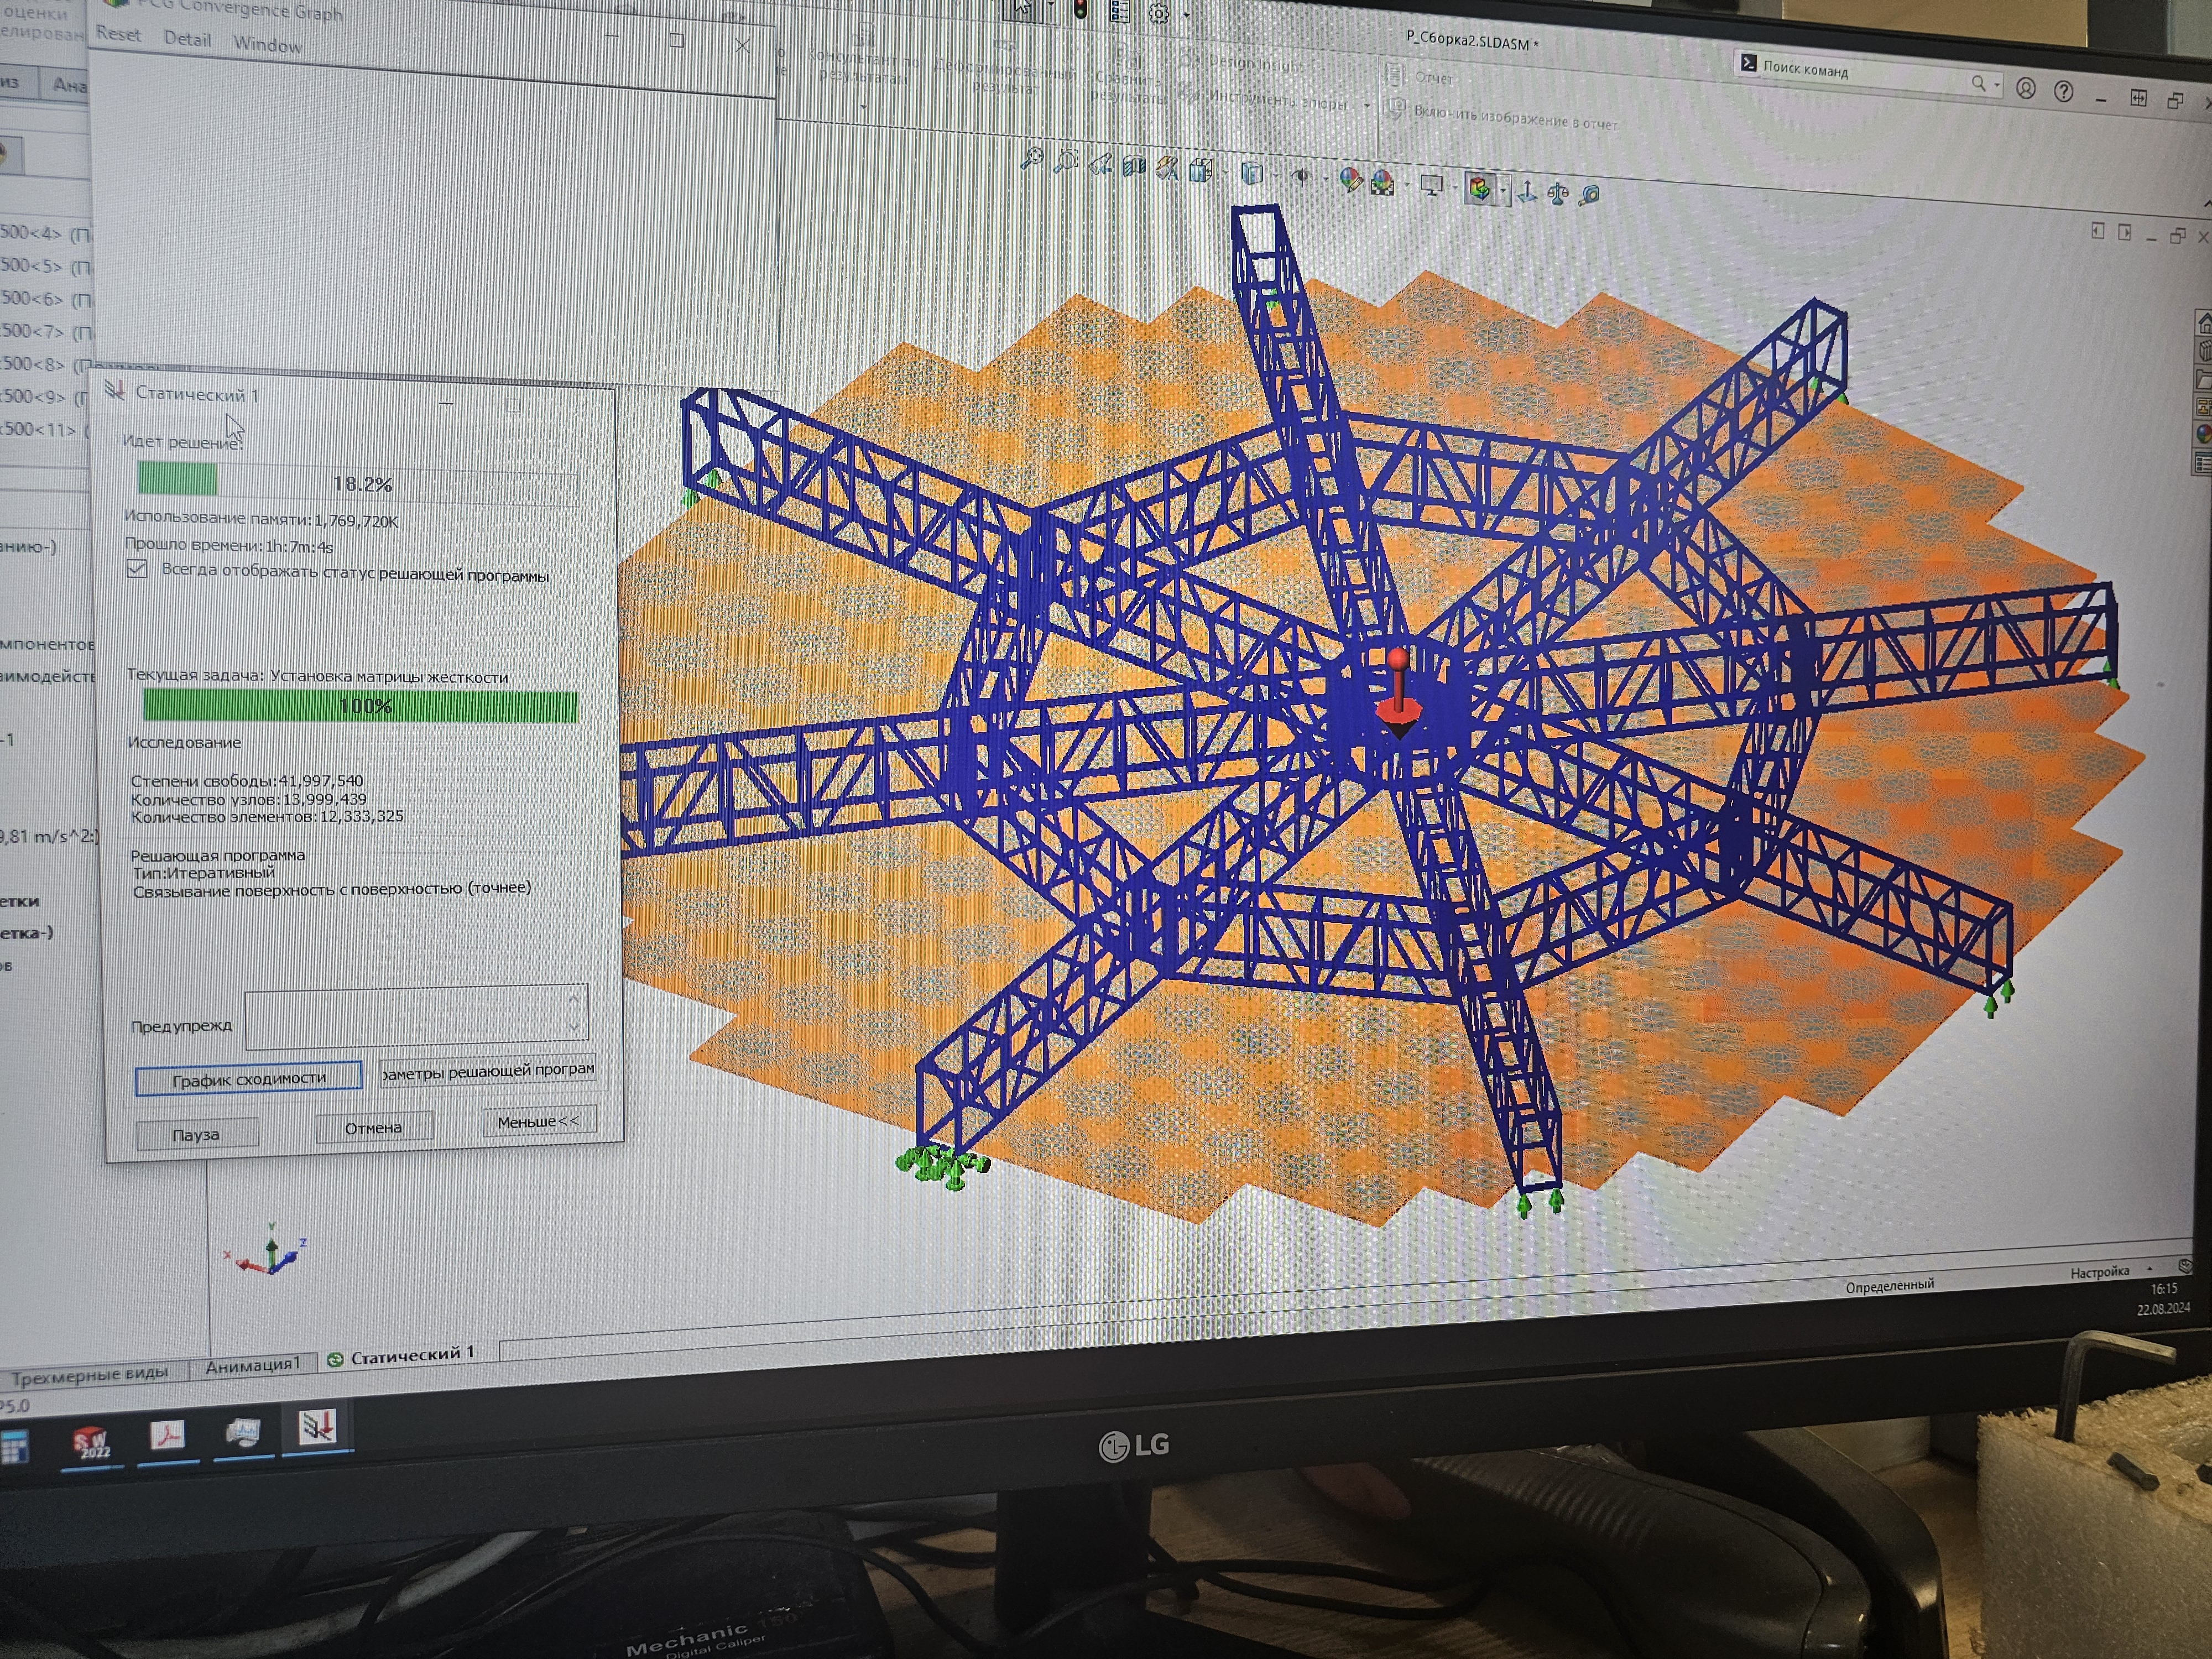This screenshot has width=2212, height=1659.
Task: Expand dropdown arrow beside Options gear
Action: click(x=1186, y=16)
